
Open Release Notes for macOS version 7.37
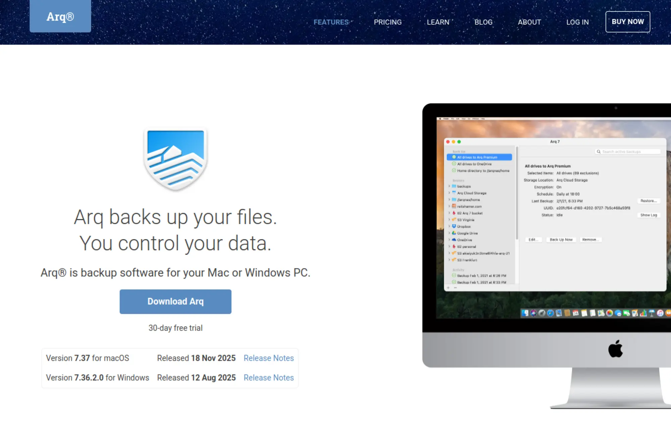tap(268, 358)
